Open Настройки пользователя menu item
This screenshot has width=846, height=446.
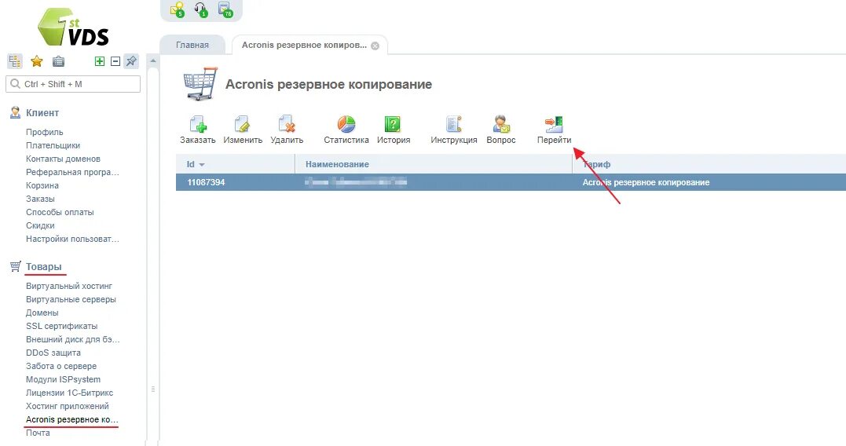point(72,239)
